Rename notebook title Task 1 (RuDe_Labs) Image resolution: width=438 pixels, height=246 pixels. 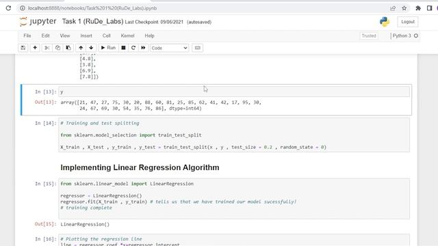click(x=92, y=21)
